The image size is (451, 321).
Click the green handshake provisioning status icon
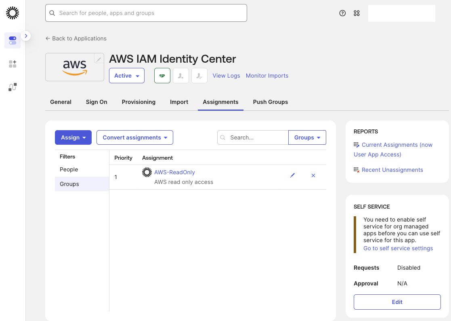pyautogui.click(x=162, y=76)
